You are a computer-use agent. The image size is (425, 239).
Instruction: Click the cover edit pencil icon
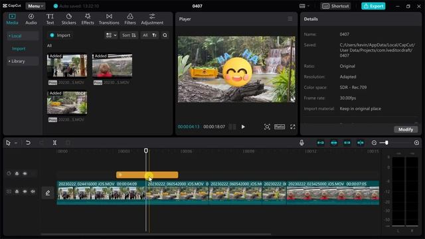tap(48, 193)
